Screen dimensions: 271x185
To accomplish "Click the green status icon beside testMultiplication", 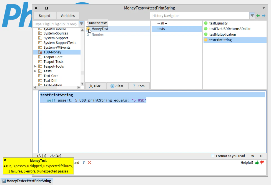I will [x=206, y=34].
